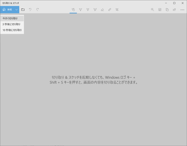Open the zoom magnifier control
This screenshot has height=146, width=187.
click(152, 10)
